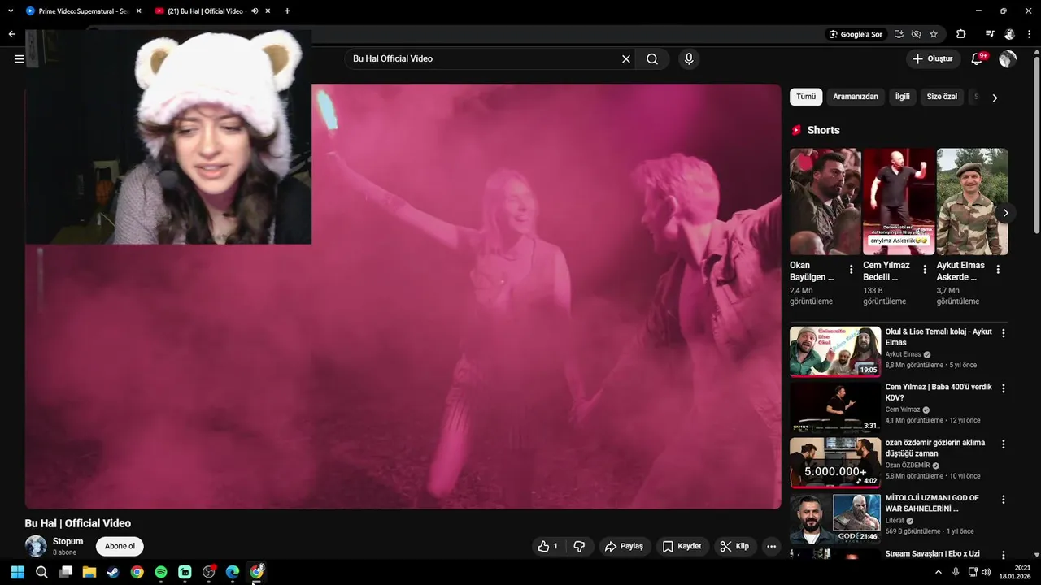1041x585 pixels.
Task: Open the ozan özdemir gözlerin aklıma video
Action: coord(835,462)
